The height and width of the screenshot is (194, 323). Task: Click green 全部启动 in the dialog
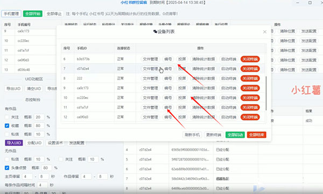click(235, 135)
